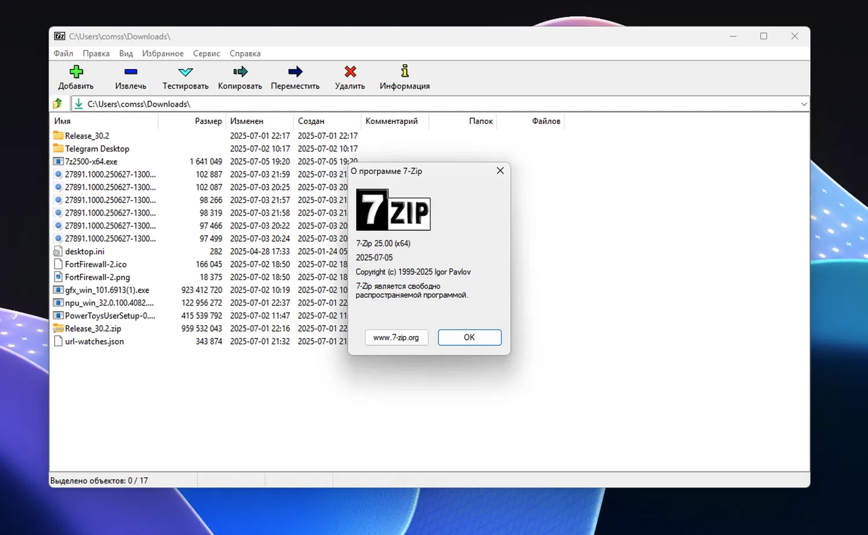Select the PowerToysUserSetup file icon
Screen dimensions: 868x535
tap(58, 315)
